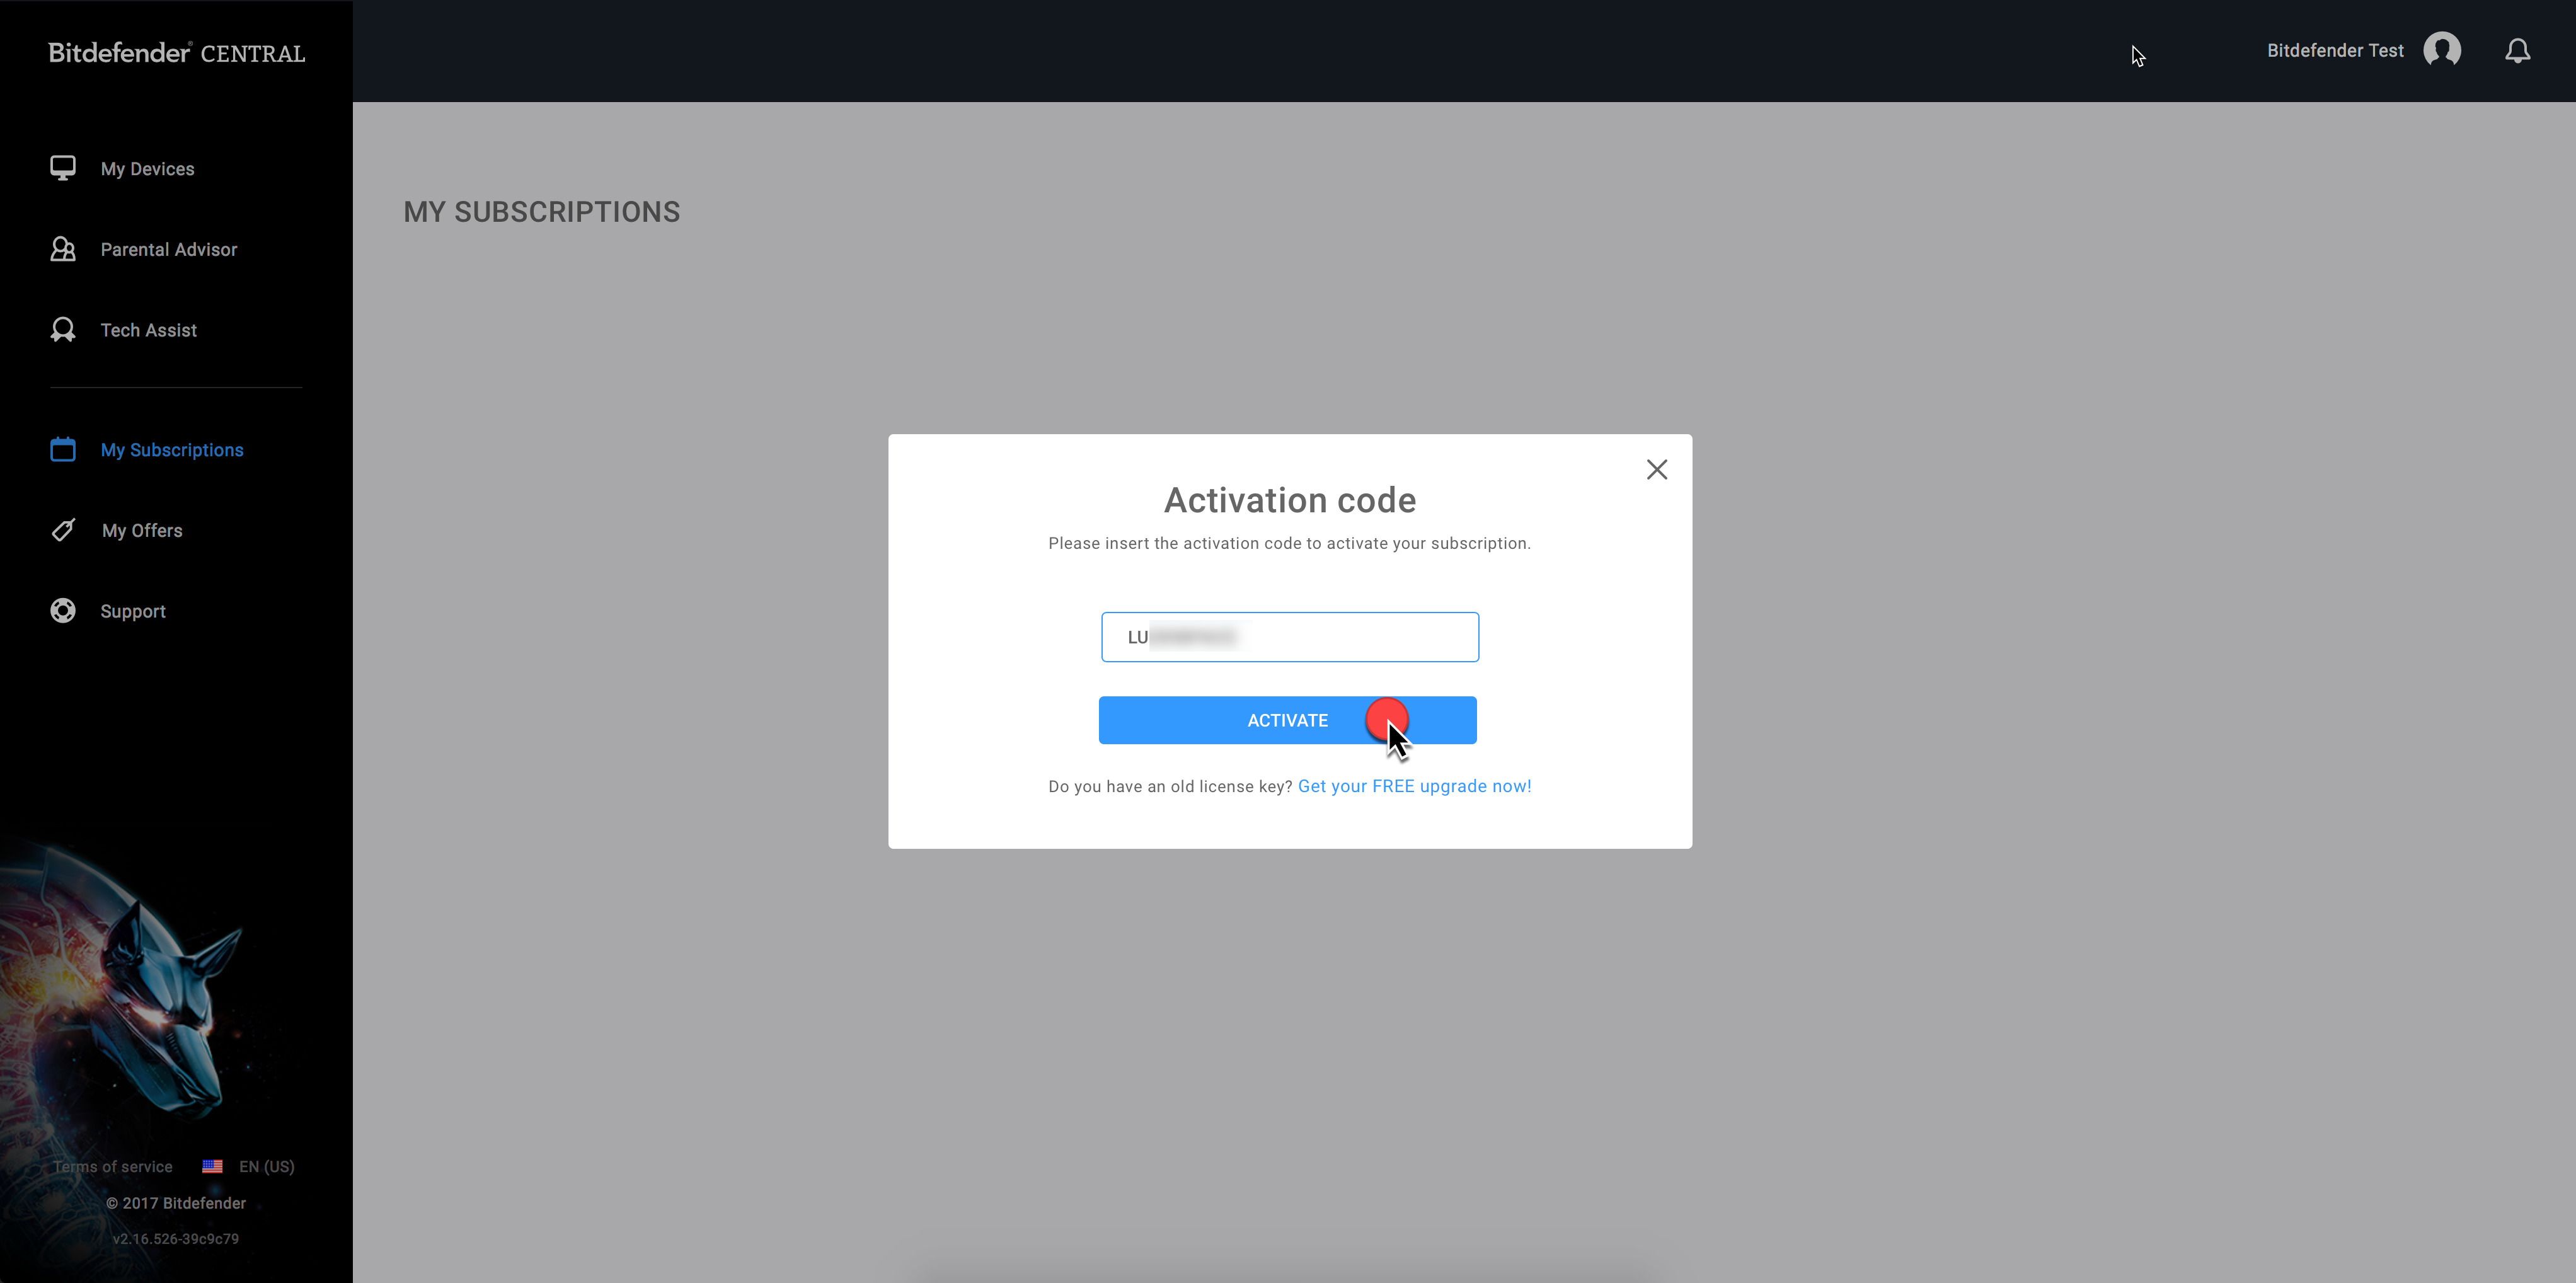Click the ACTIVATE button

click(1288, 720)
